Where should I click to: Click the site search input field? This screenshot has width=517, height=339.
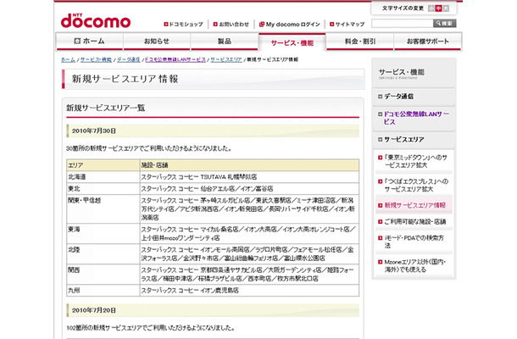[x=402, y=24]
